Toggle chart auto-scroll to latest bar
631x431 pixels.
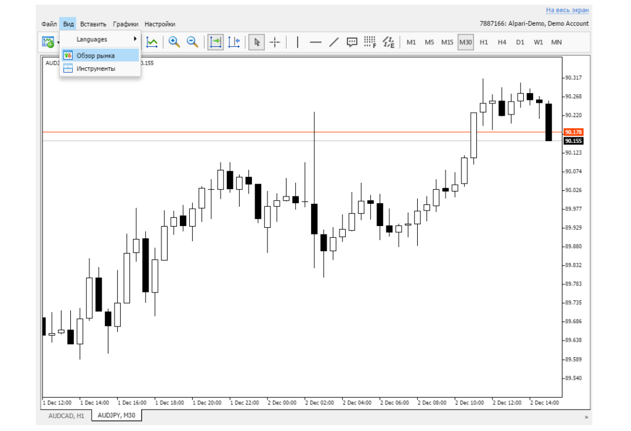(x=216, y=42)
